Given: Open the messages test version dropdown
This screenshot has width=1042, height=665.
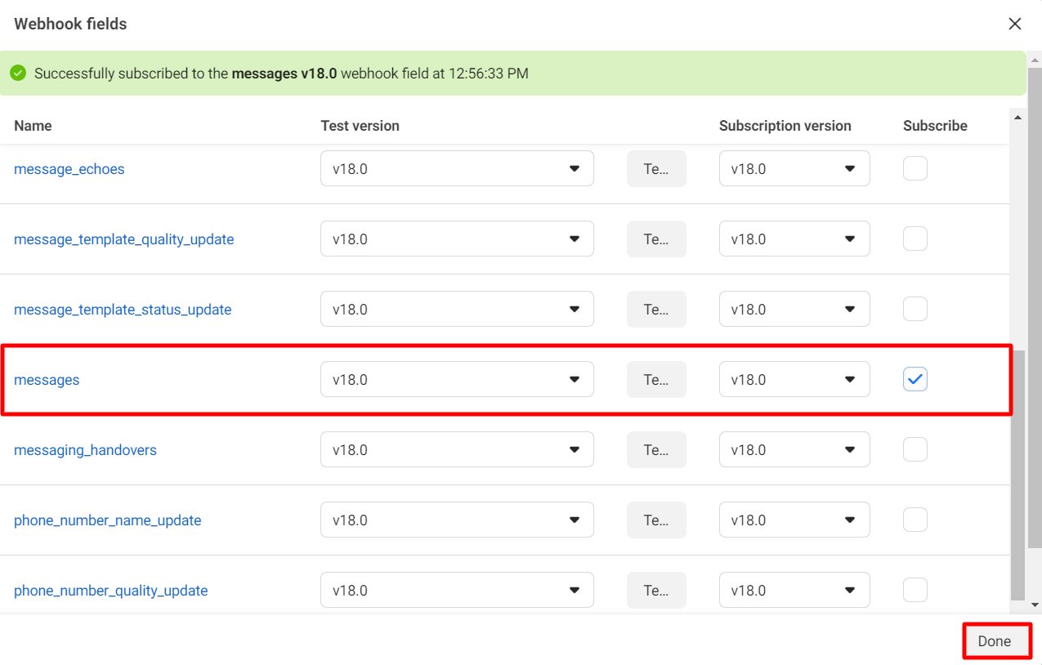Looking at the screenshot, I should [x=456, y=379].
